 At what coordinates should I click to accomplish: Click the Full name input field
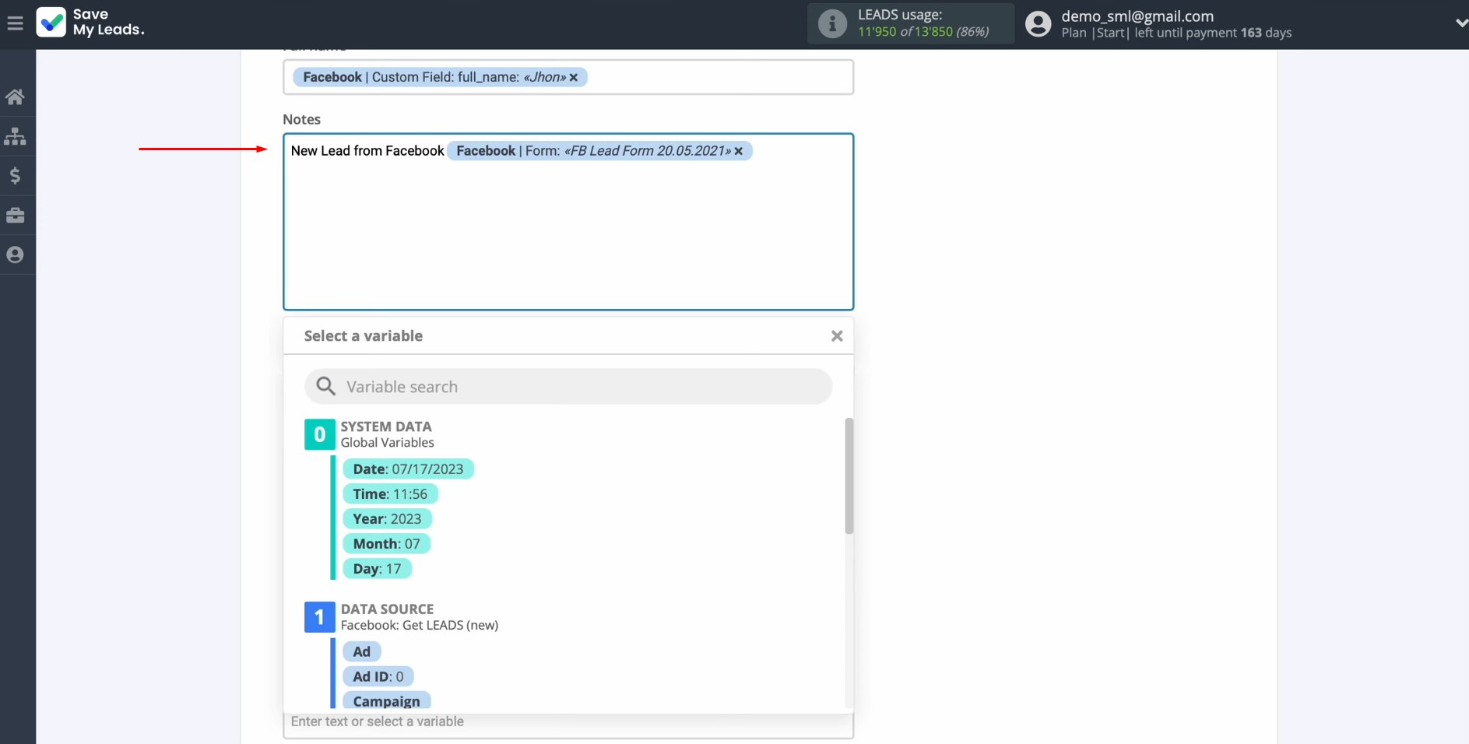[x=568, y=77]
